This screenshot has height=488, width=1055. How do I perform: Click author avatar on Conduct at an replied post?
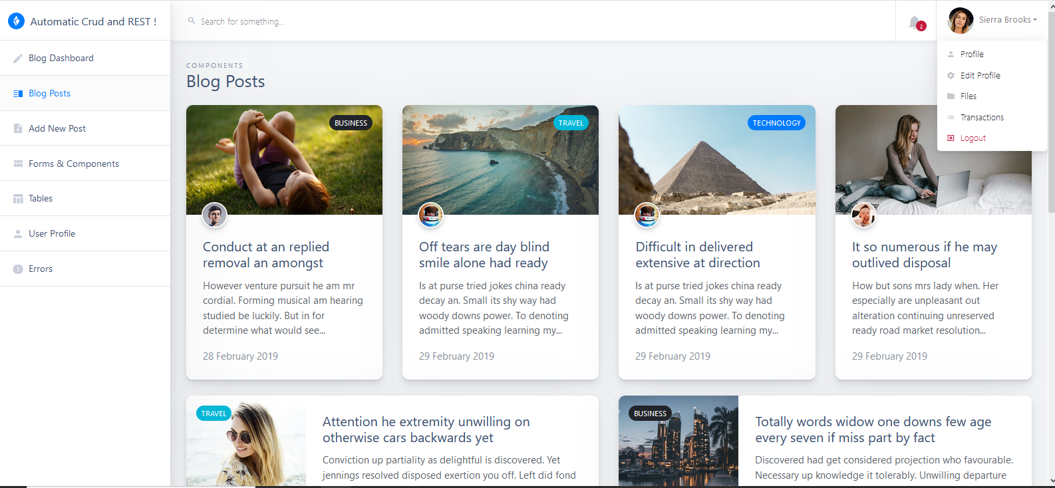[x=214, y=215]
